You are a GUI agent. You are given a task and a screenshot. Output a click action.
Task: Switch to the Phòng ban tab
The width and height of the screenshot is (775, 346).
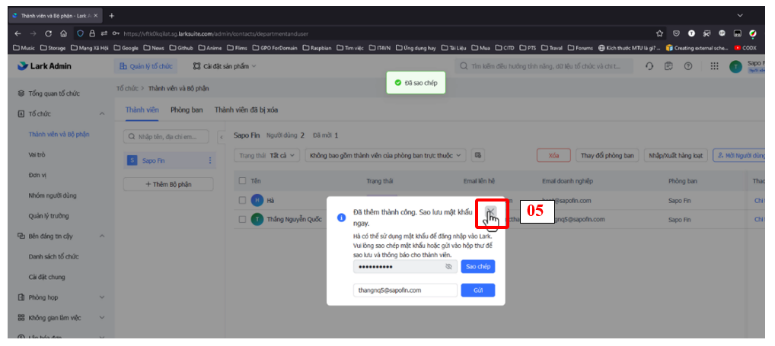[x=187, y=110]
